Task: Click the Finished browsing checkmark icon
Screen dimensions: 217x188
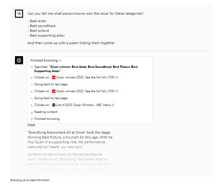Action: pyautogui.click(x=31, y=119)
